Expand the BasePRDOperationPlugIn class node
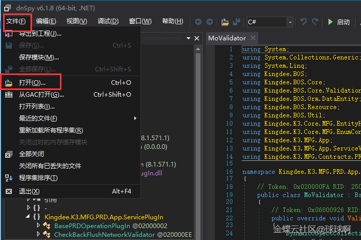Image resolution: width=361 pixels, height=240 pixels. pos(38,225)
